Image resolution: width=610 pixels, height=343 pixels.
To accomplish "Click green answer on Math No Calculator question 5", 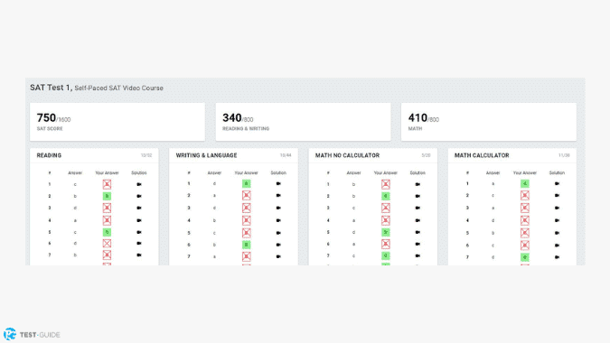I will (x=386, y=232).
